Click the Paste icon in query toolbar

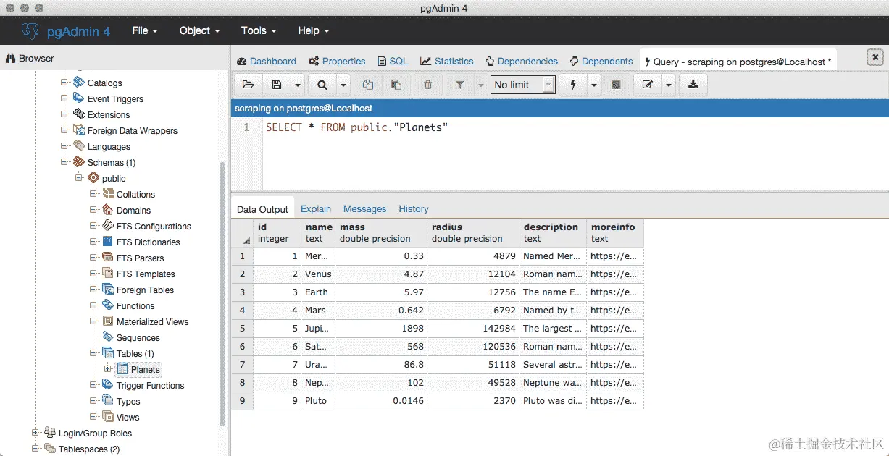click(396, 85)
